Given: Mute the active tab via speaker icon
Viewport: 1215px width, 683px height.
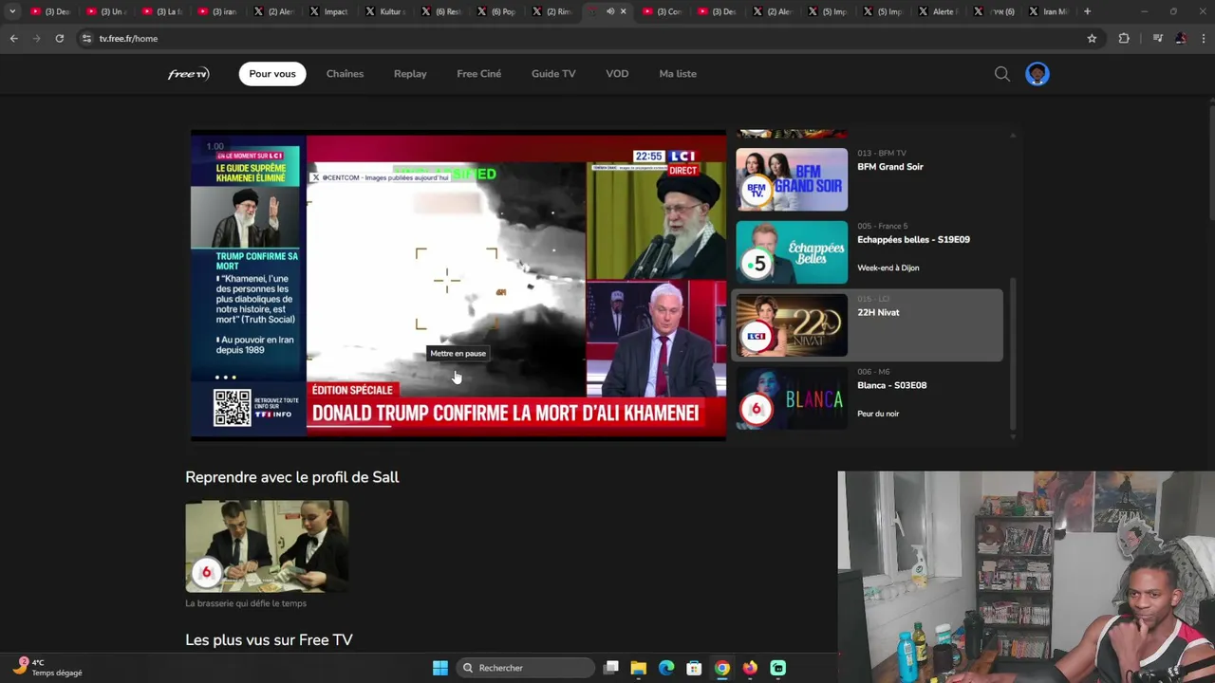Looking at the screenshot, I should click(610, 11).
